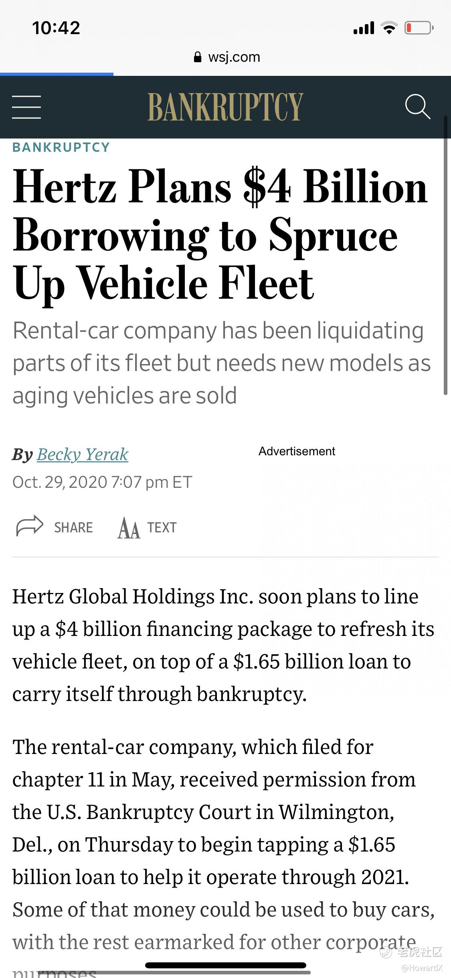
Task: Tap the 10:42 clock in status bar
Action: pyautogui.click(x=56, y=28)
